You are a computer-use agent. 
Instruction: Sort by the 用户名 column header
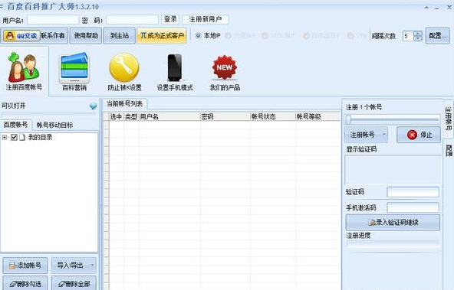click(169, 117)
